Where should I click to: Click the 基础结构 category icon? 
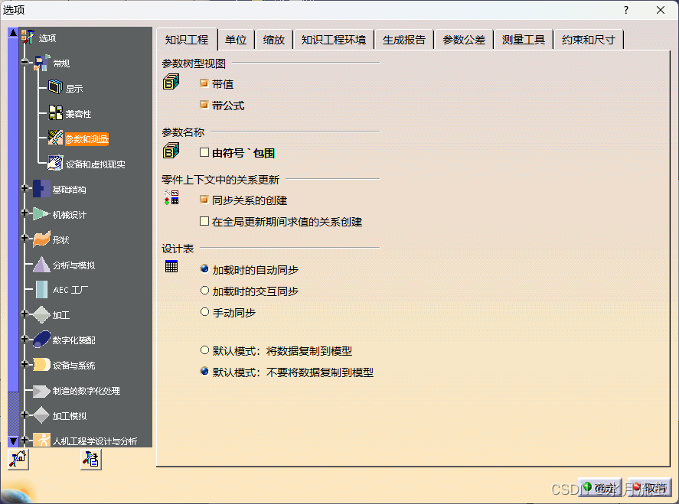click(x=41, y=189)
